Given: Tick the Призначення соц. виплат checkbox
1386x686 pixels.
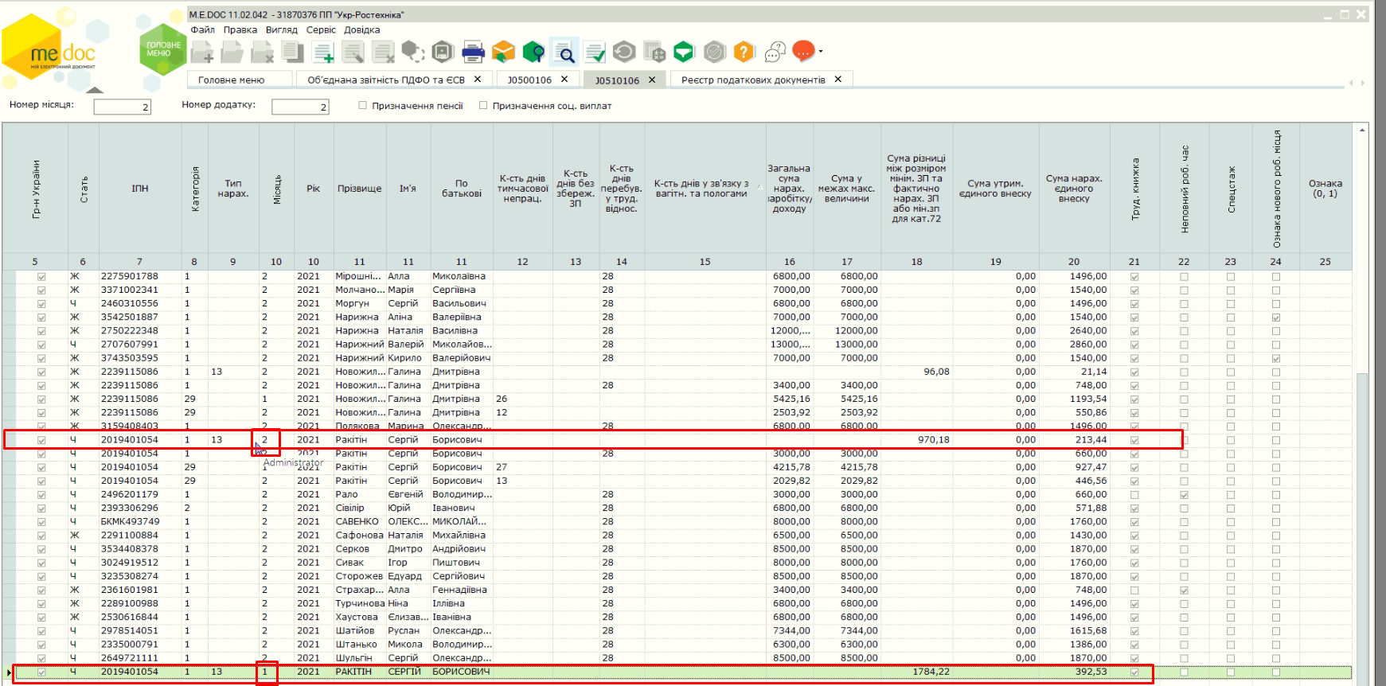Looking at the screenshot, I should [483, 105].
